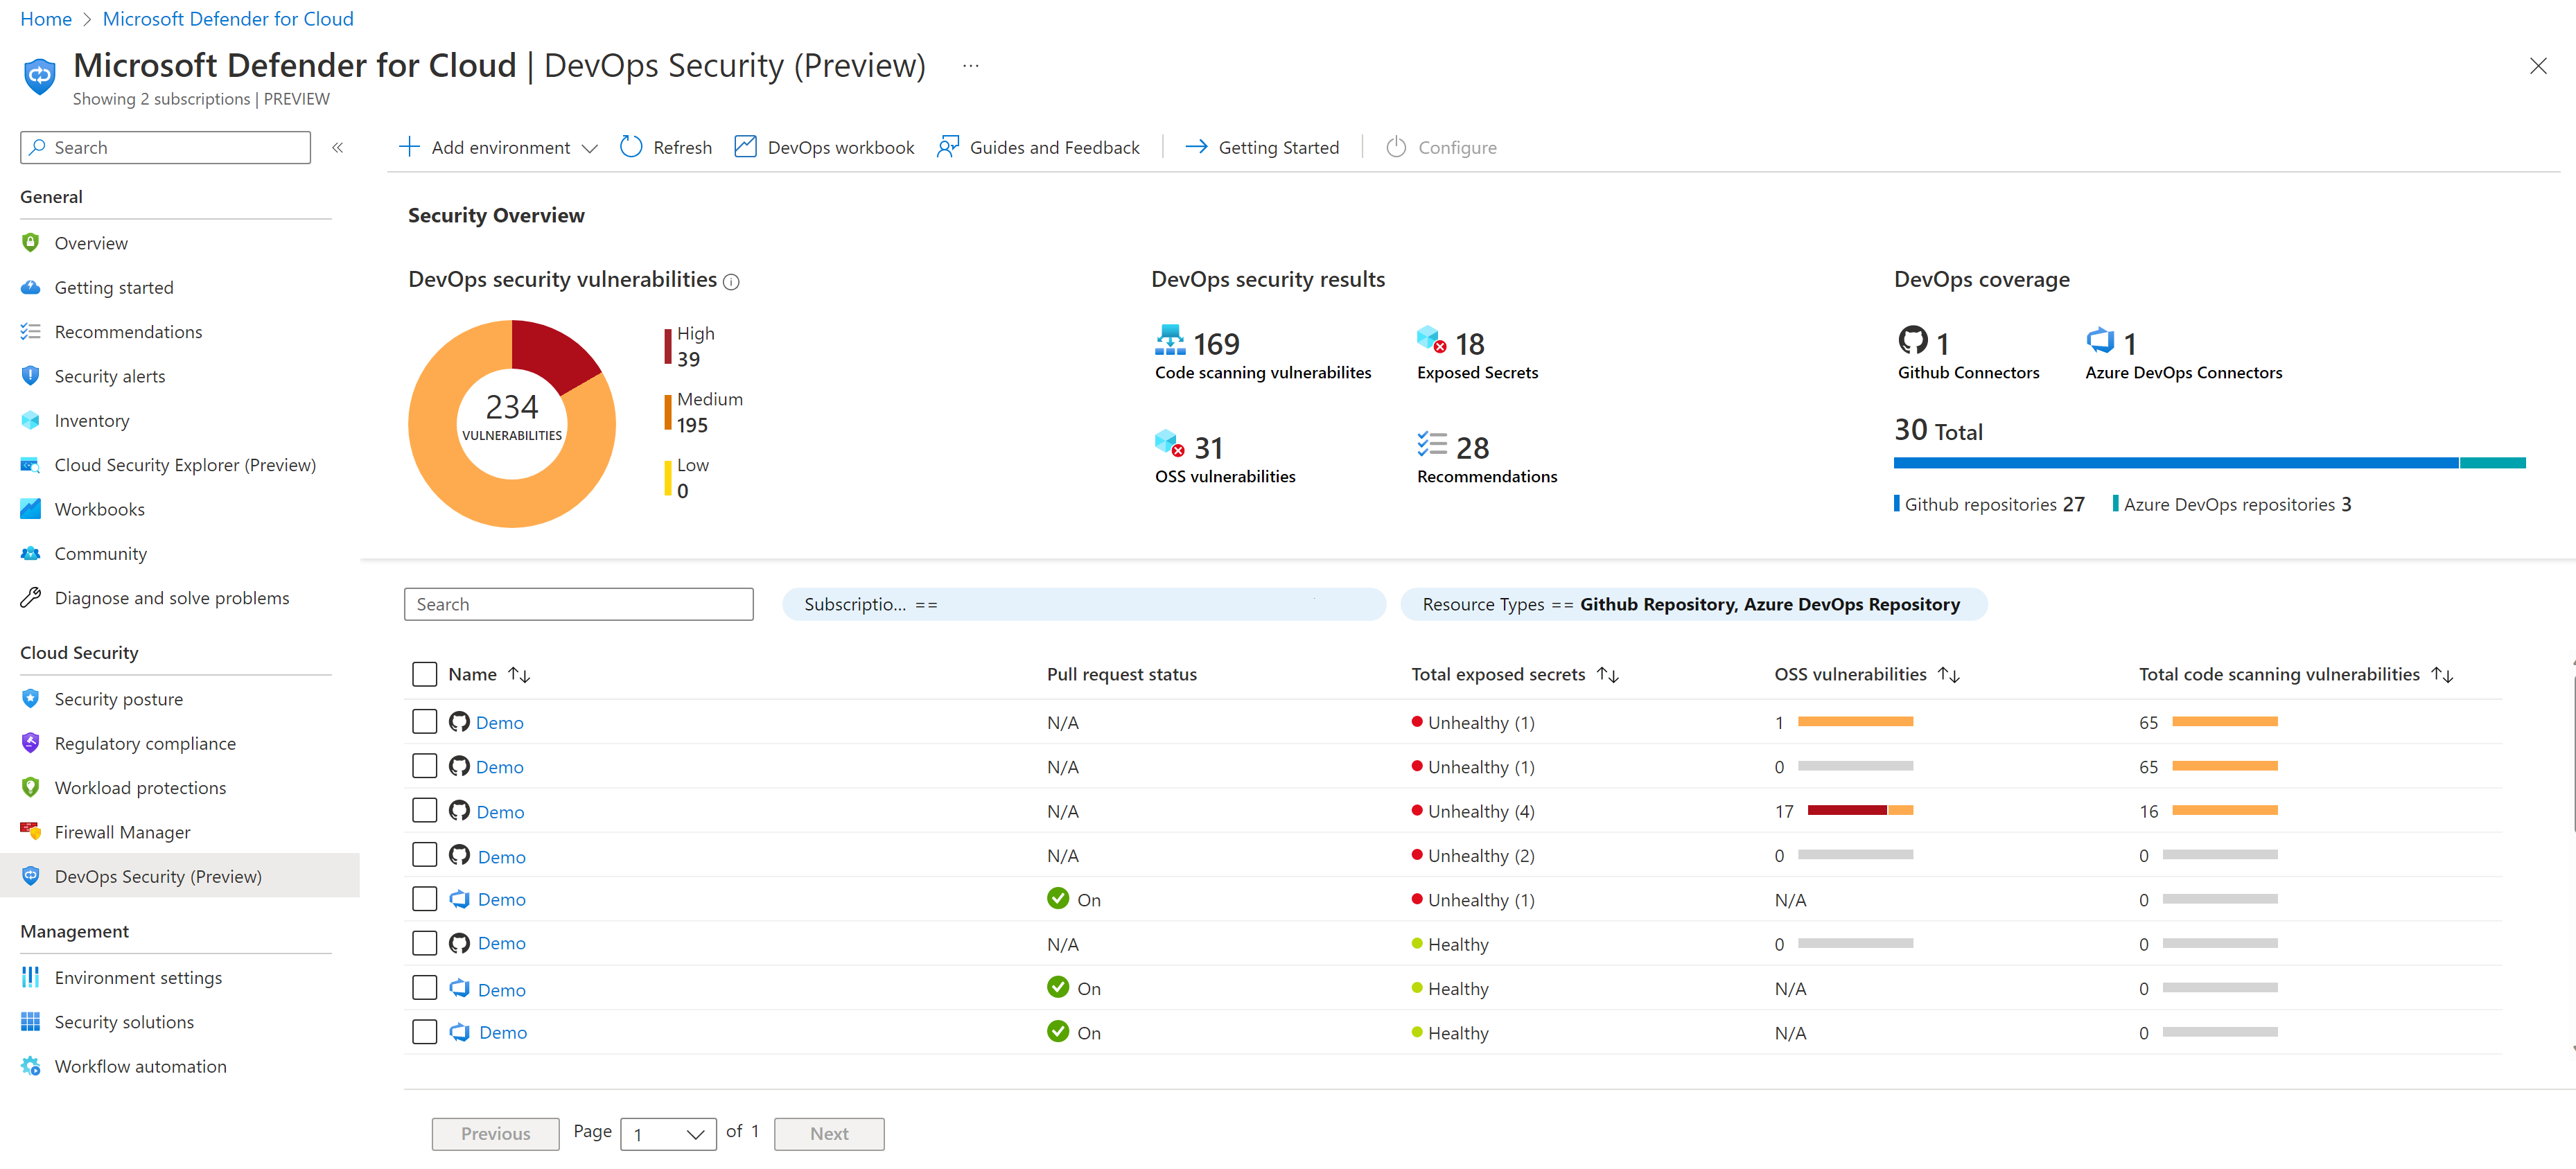Click the High severity red legend marker
Viewport: 2576px width, 1169px height.
tap(668, 346)
